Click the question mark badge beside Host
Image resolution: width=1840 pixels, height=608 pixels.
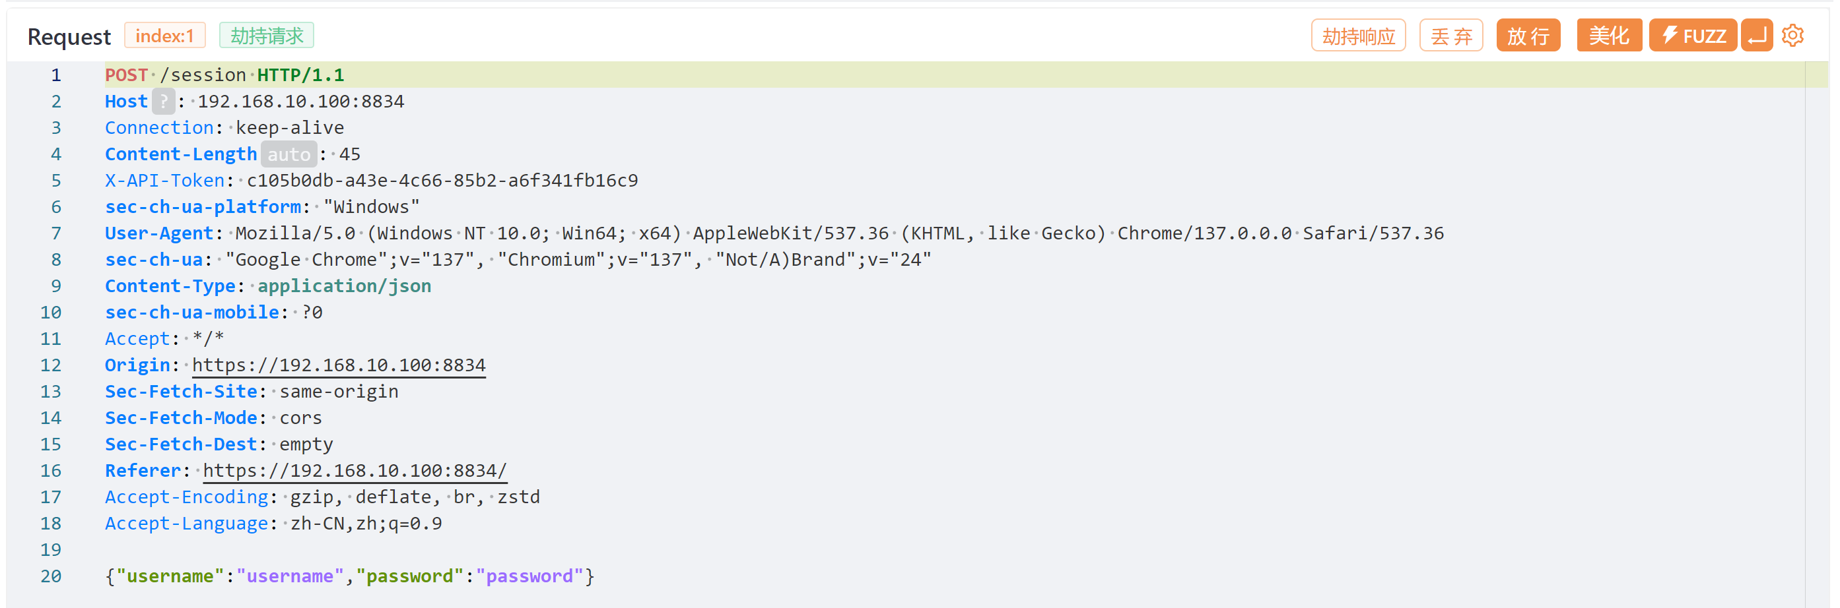pyautogui.click(x=164, y=102)
